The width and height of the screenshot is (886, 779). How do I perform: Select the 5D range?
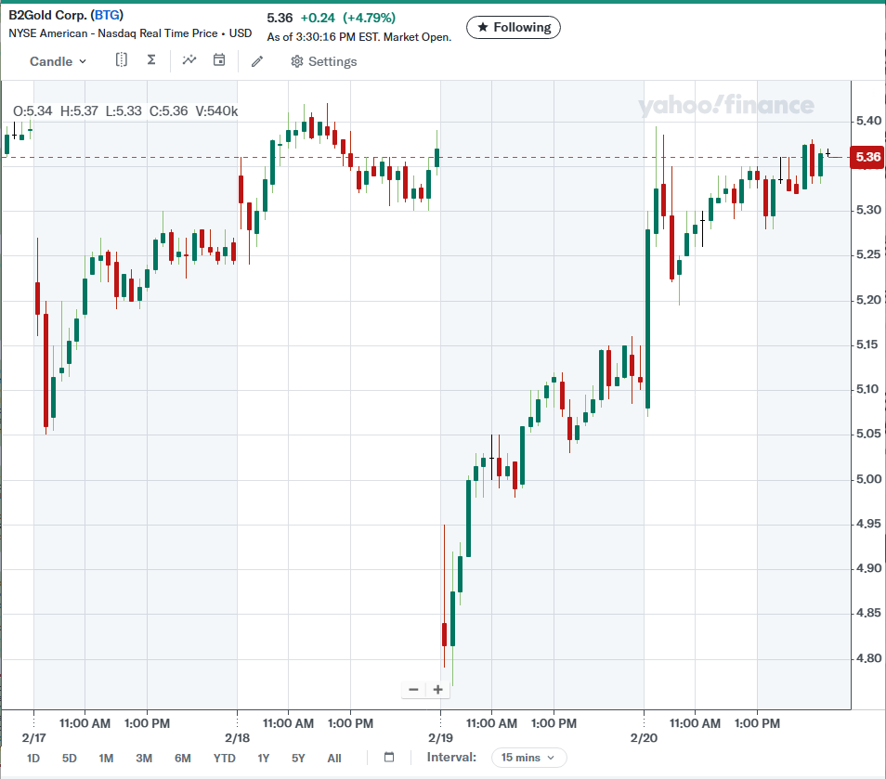click(x=69, y=758)
